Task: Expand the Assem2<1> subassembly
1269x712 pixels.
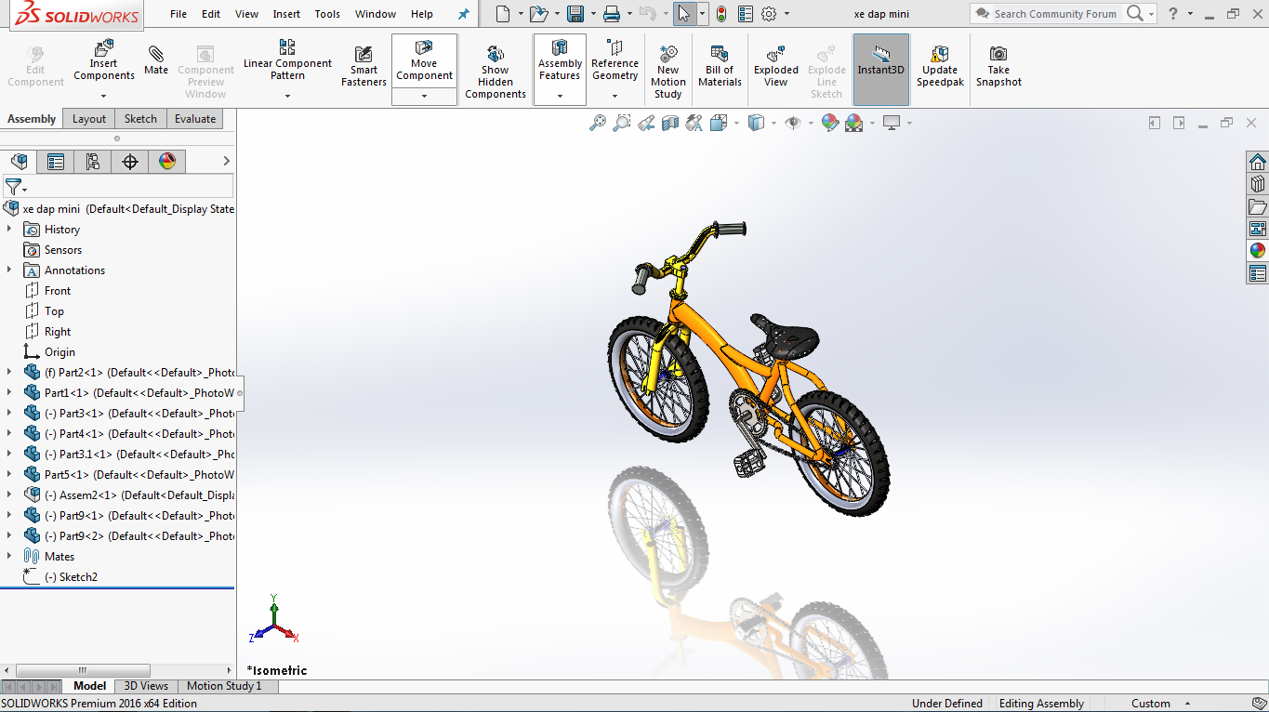Action: click(9, 494)
